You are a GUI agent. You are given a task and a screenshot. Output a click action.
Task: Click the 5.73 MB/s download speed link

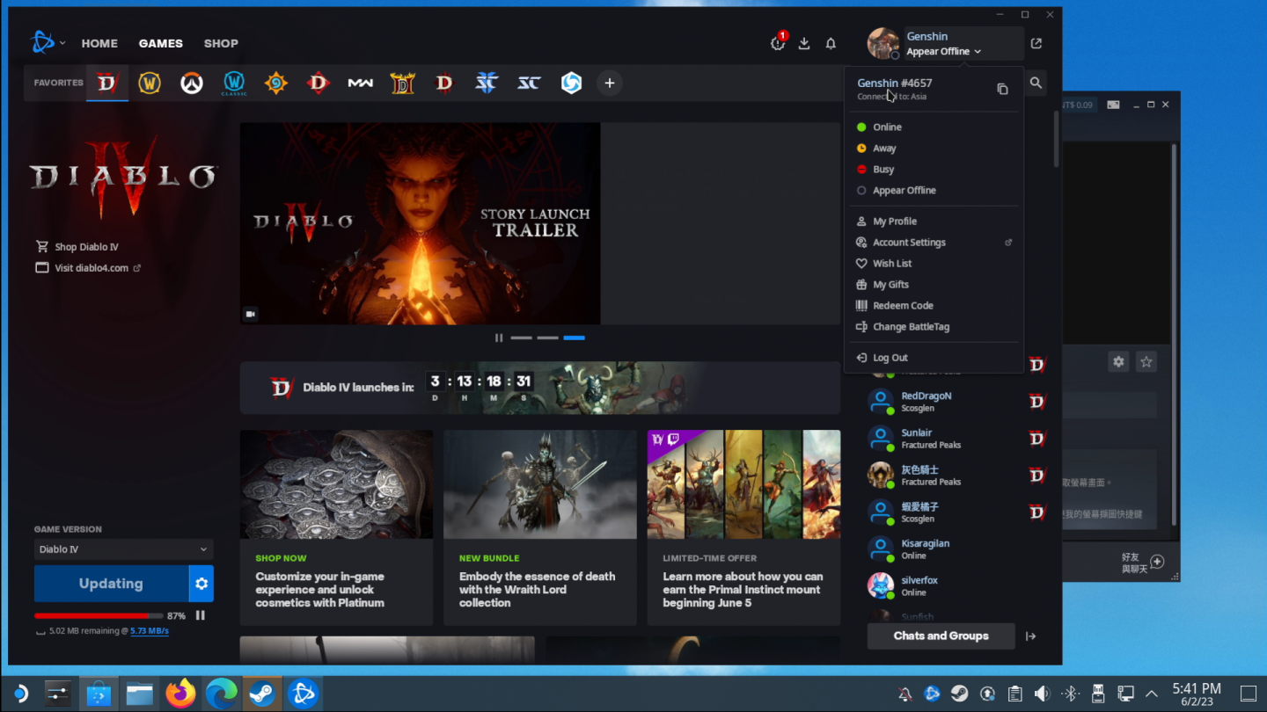[150, 631]
